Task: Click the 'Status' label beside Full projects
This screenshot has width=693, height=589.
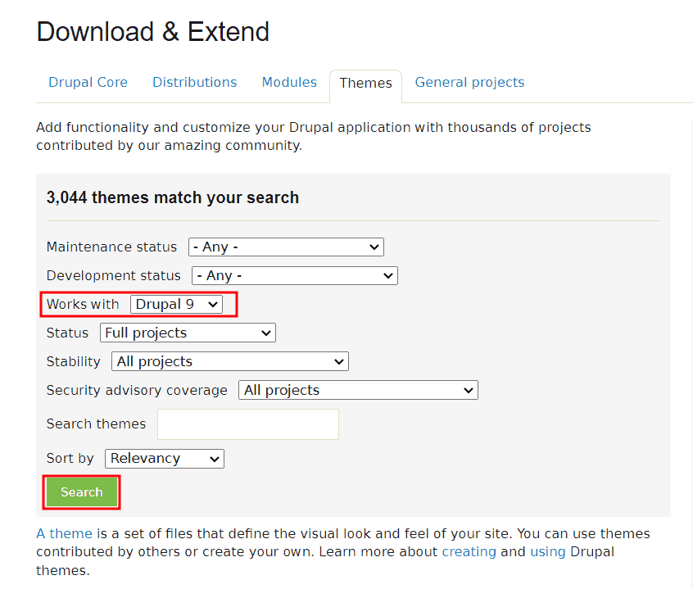Action: [67, 333]
